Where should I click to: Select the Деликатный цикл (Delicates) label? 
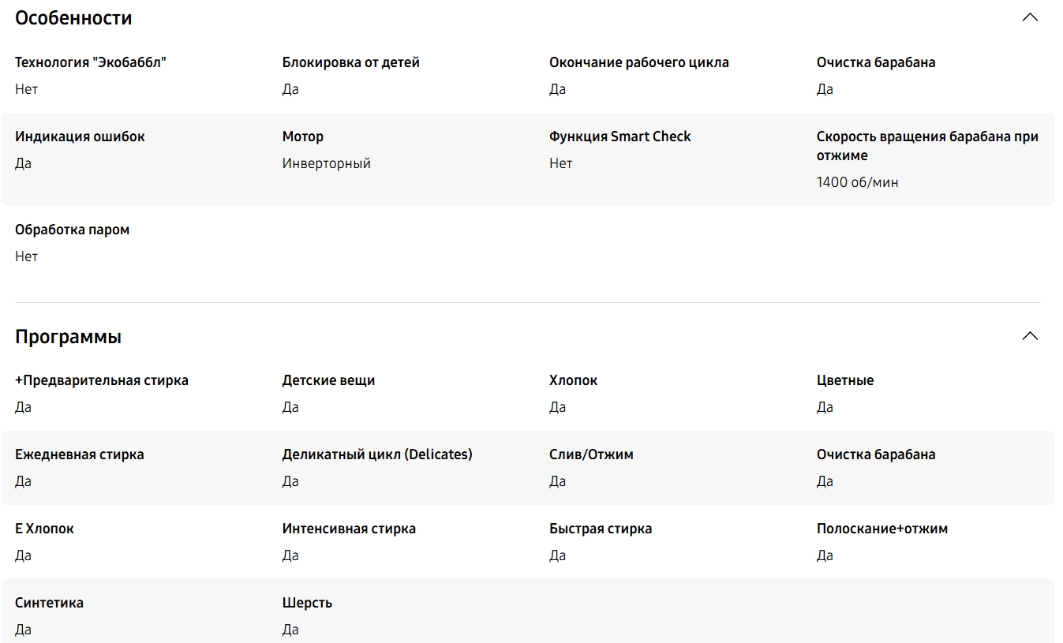(377, 454)
